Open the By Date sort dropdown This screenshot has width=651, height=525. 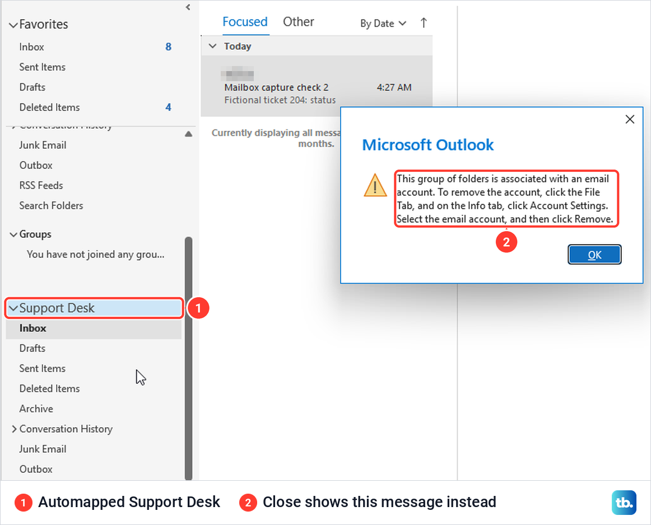383,24
